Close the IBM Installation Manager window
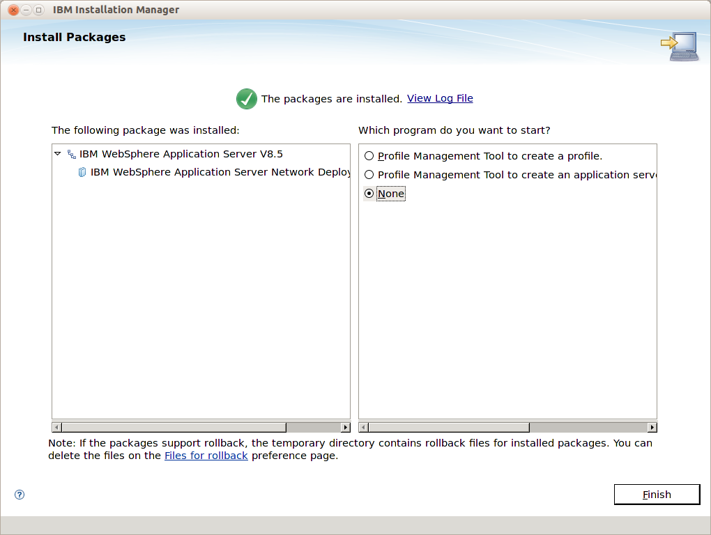Image resolution: width=711 pixels, height=535 pixels. point(14,10)
